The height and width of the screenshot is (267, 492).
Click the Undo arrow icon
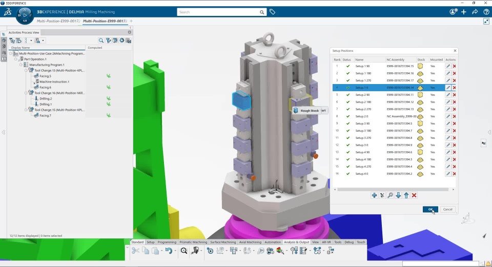(x=169, y=251)
